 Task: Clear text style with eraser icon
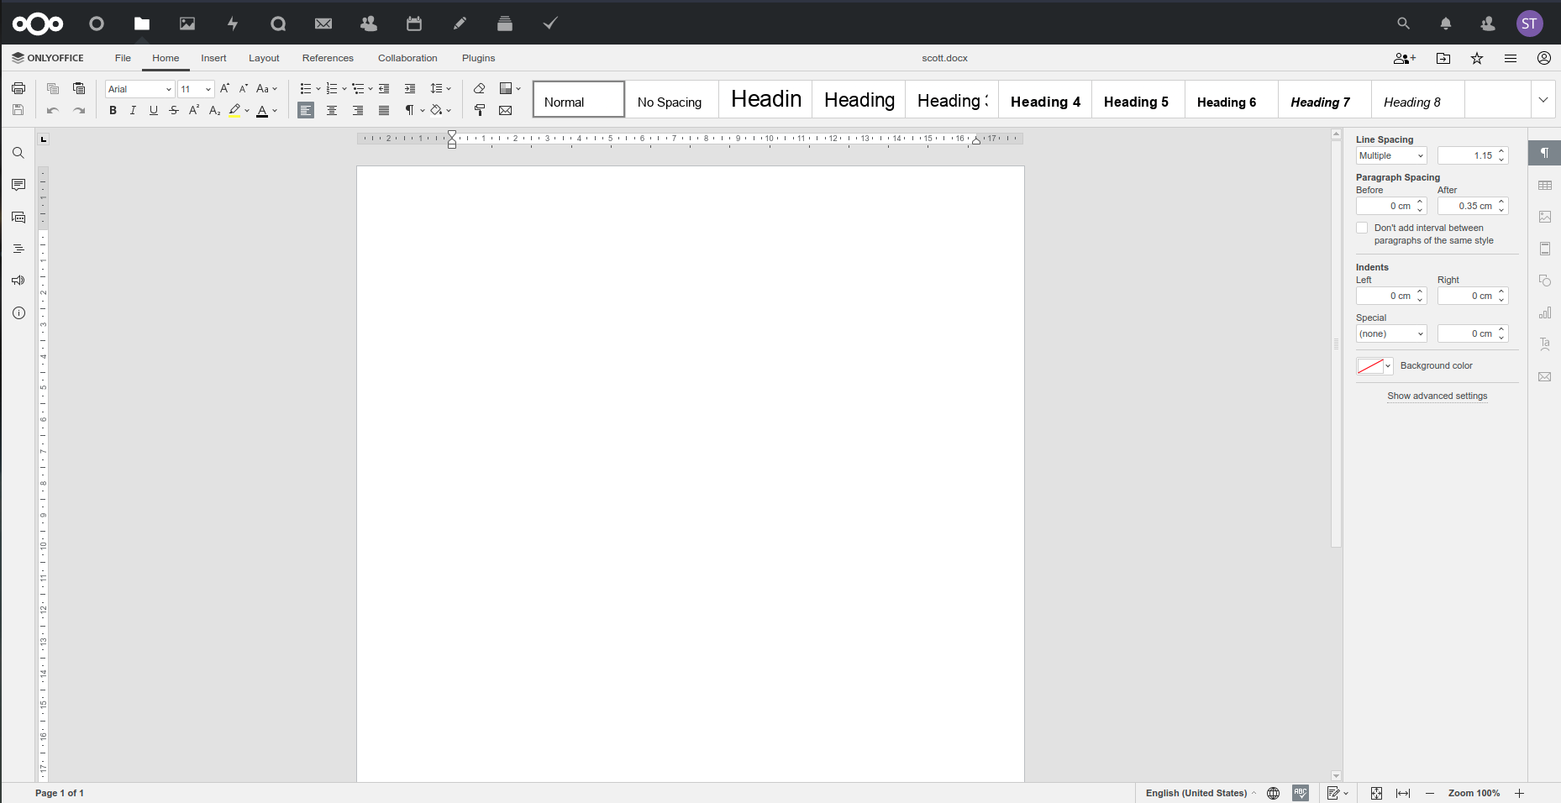480,88
